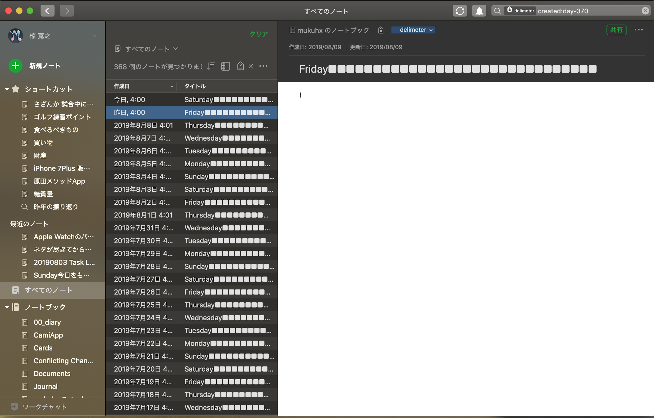This screenshot has height=418, width=654.
Task: Open shortcut 財産
Action: (40, 155)
